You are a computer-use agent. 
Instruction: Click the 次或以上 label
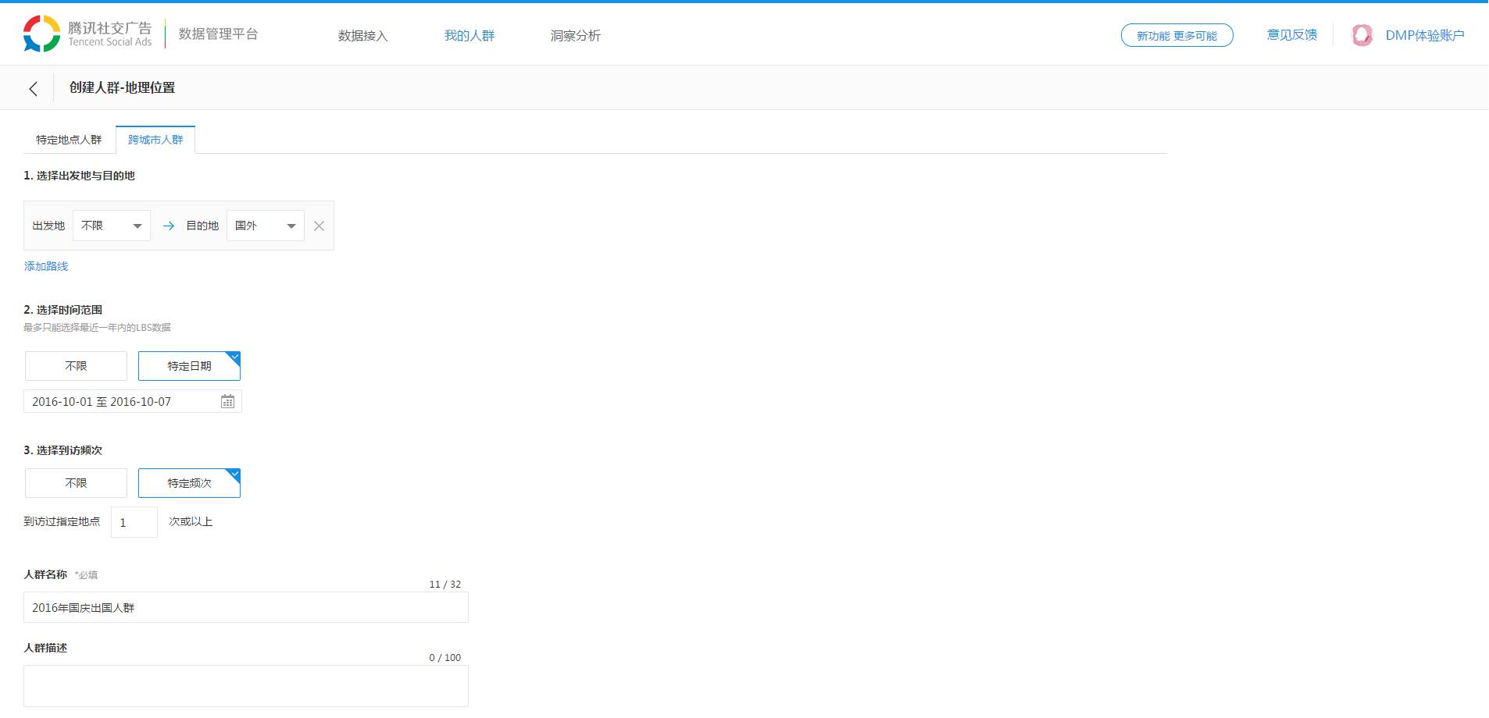click(191, 521)
